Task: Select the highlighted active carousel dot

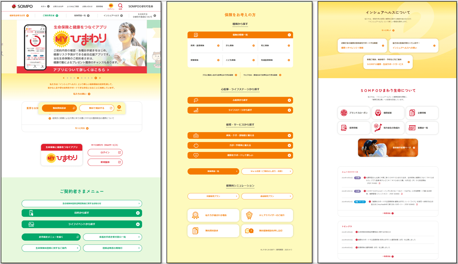Action: [x=78, y=78]
